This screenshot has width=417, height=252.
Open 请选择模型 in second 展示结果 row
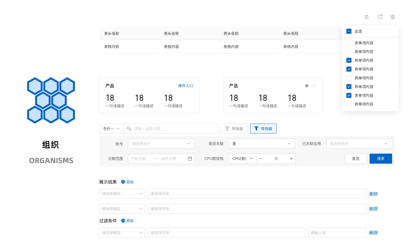(x=122, y=209)
